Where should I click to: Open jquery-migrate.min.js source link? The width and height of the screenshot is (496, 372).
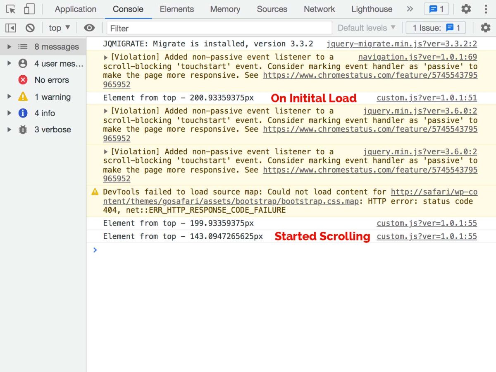click(402, 44)
